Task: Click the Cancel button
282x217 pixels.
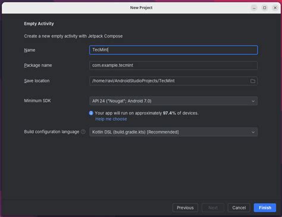Action: [x=239, y=207]
